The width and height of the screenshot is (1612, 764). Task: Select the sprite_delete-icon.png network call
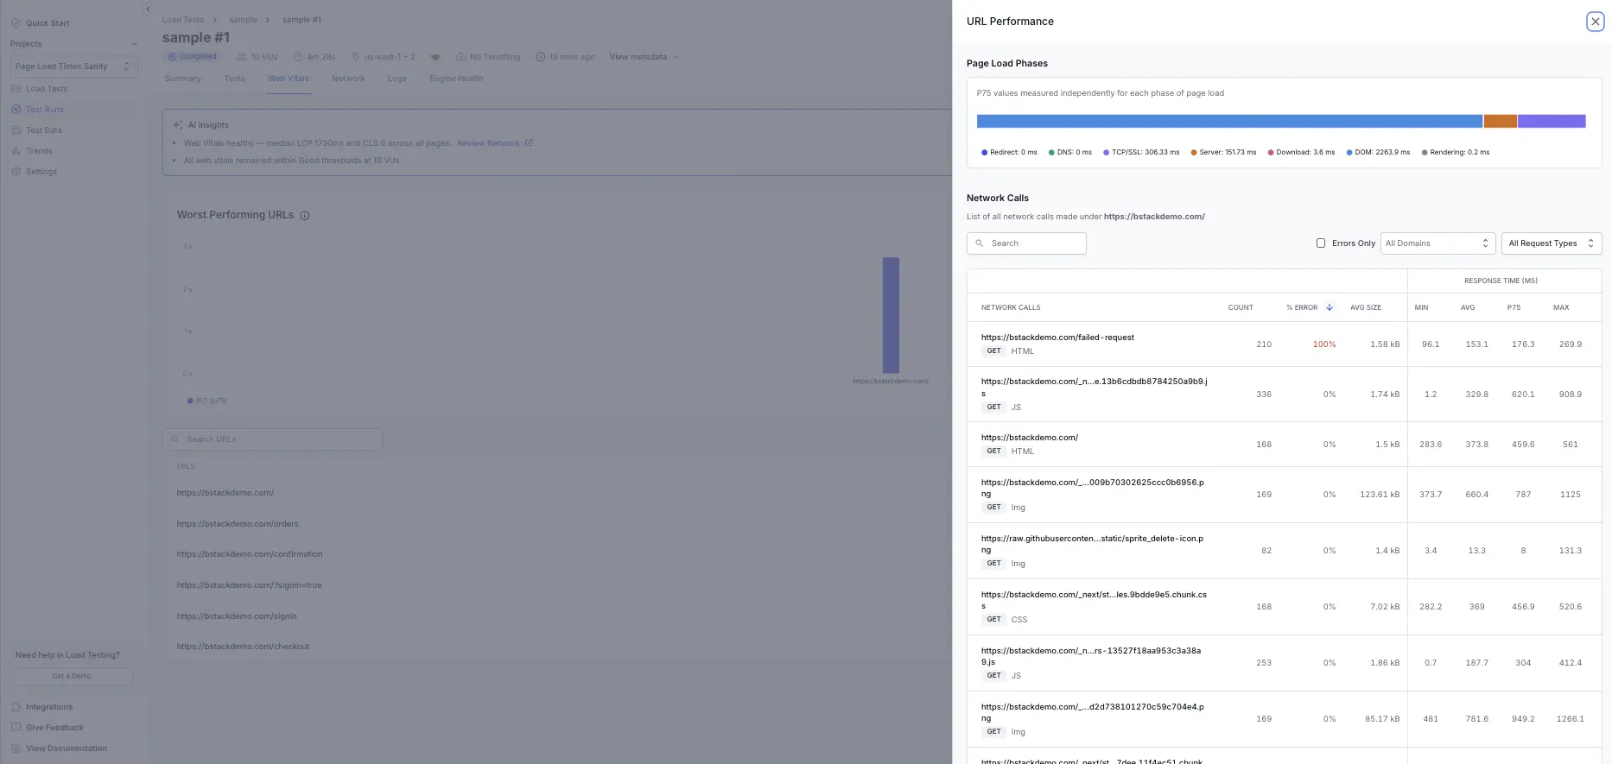(x=1284, y=551)
